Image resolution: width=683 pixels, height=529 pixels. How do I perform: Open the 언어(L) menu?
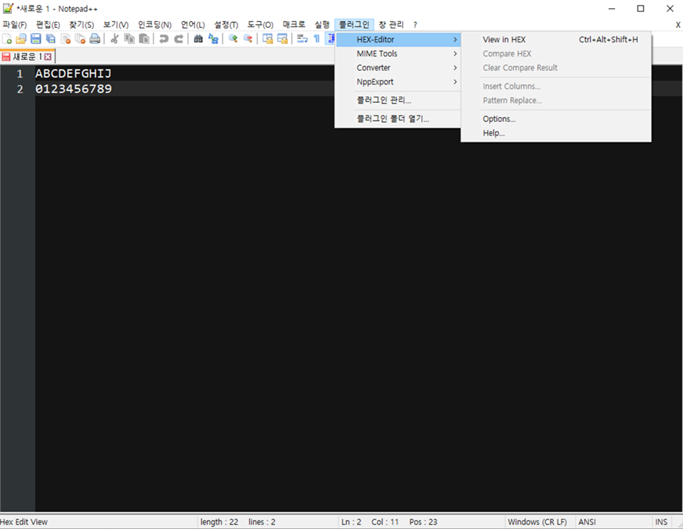click(x=193, y=25)
